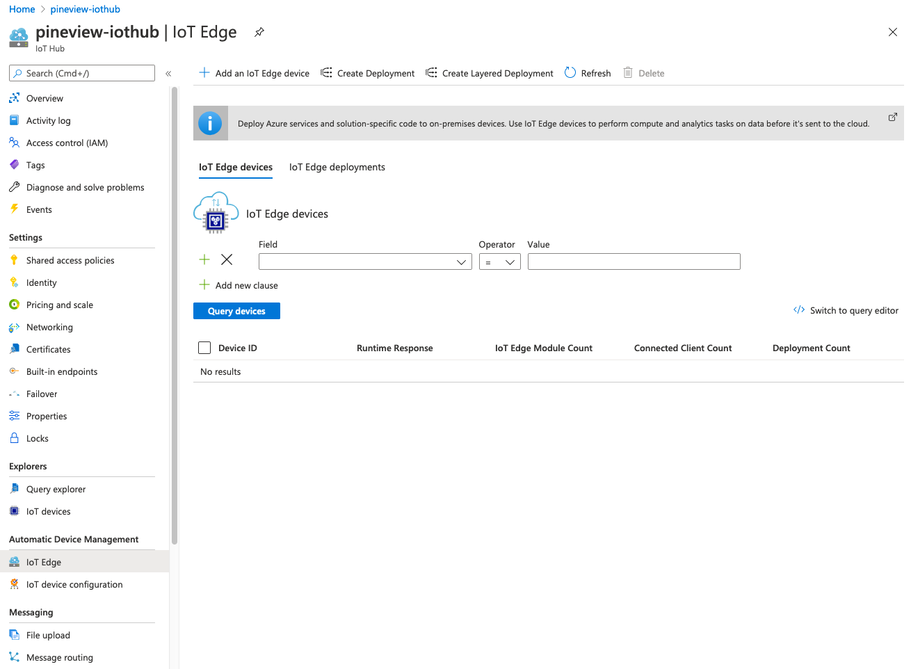Image resolution: width=911 pixels, height=669 pixels.
Task: Open the Operator dropdown
Action: coord(499,261)
